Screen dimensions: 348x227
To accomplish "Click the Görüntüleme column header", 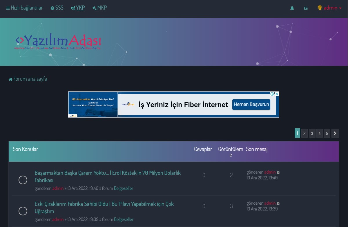I will (231, 152).
